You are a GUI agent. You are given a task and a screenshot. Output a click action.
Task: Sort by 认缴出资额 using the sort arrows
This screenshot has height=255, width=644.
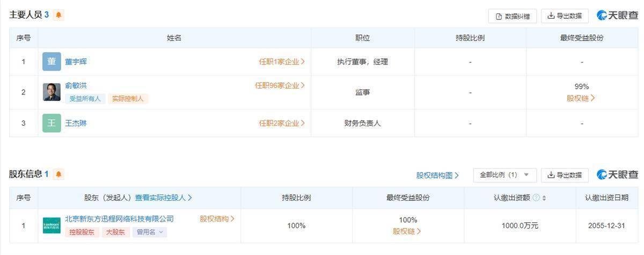[544, 198]
